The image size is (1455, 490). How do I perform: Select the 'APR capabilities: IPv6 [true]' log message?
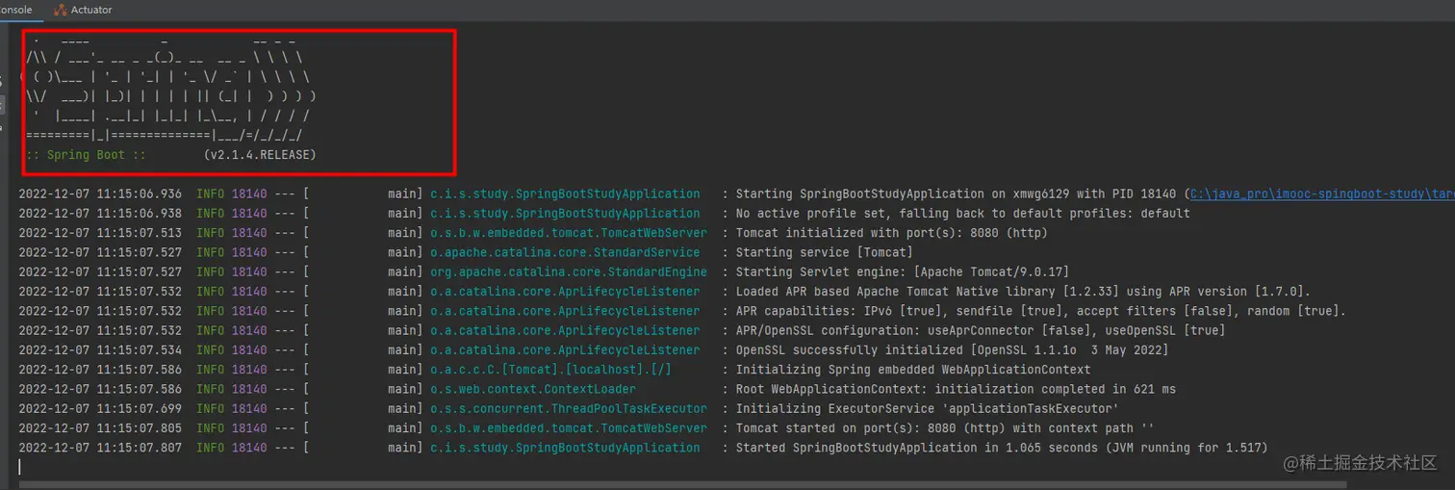1041,311
